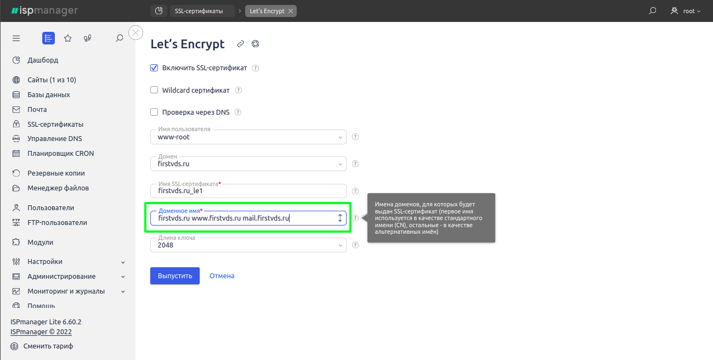Open Имя пользователя dropdown www-root
The width and height of the screenshot is (713, 360).
pos(248,137)
